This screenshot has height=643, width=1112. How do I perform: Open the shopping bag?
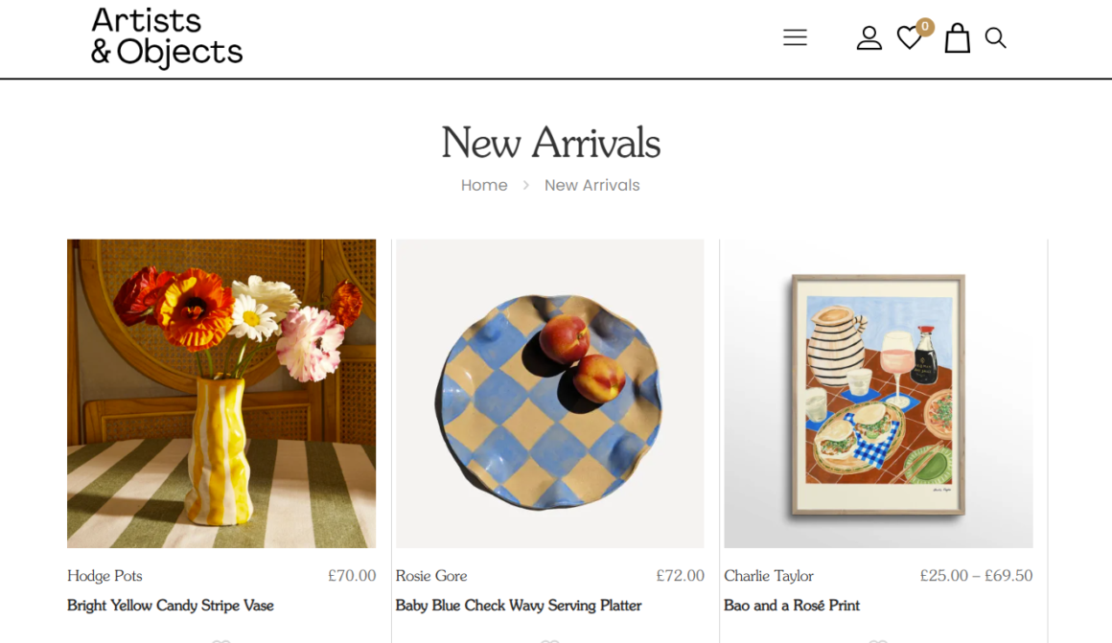click(x=957, y=38)
